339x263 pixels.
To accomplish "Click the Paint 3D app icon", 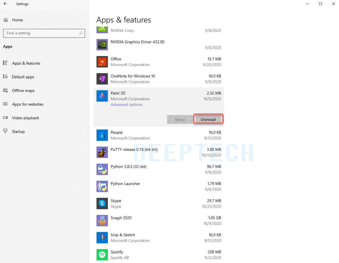I will 102,96.
